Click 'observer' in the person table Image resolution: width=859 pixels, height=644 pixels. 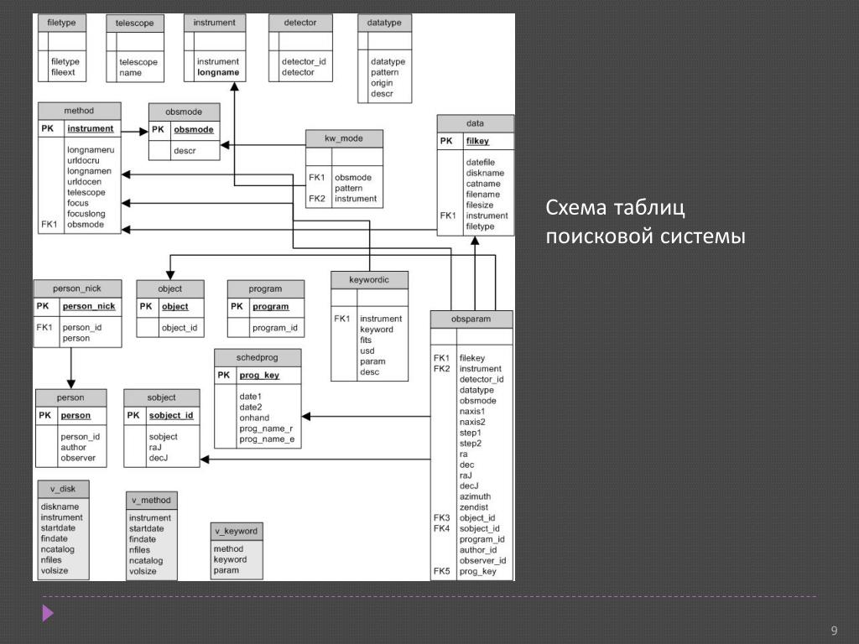click(78, 459)
